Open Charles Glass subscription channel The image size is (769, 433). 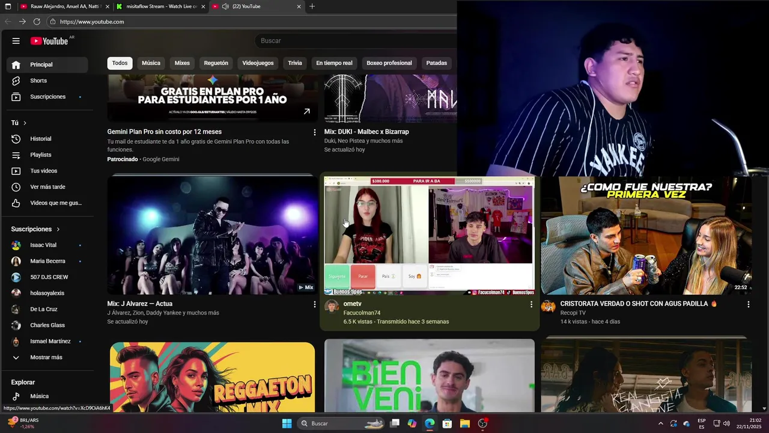coord(47,325)
